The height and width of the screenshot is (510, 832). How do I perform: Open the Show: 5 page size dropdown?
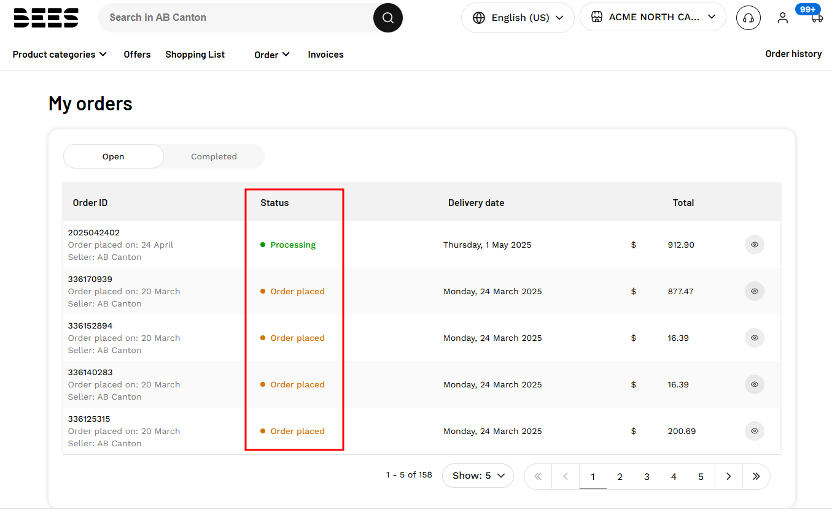(478, 476)
